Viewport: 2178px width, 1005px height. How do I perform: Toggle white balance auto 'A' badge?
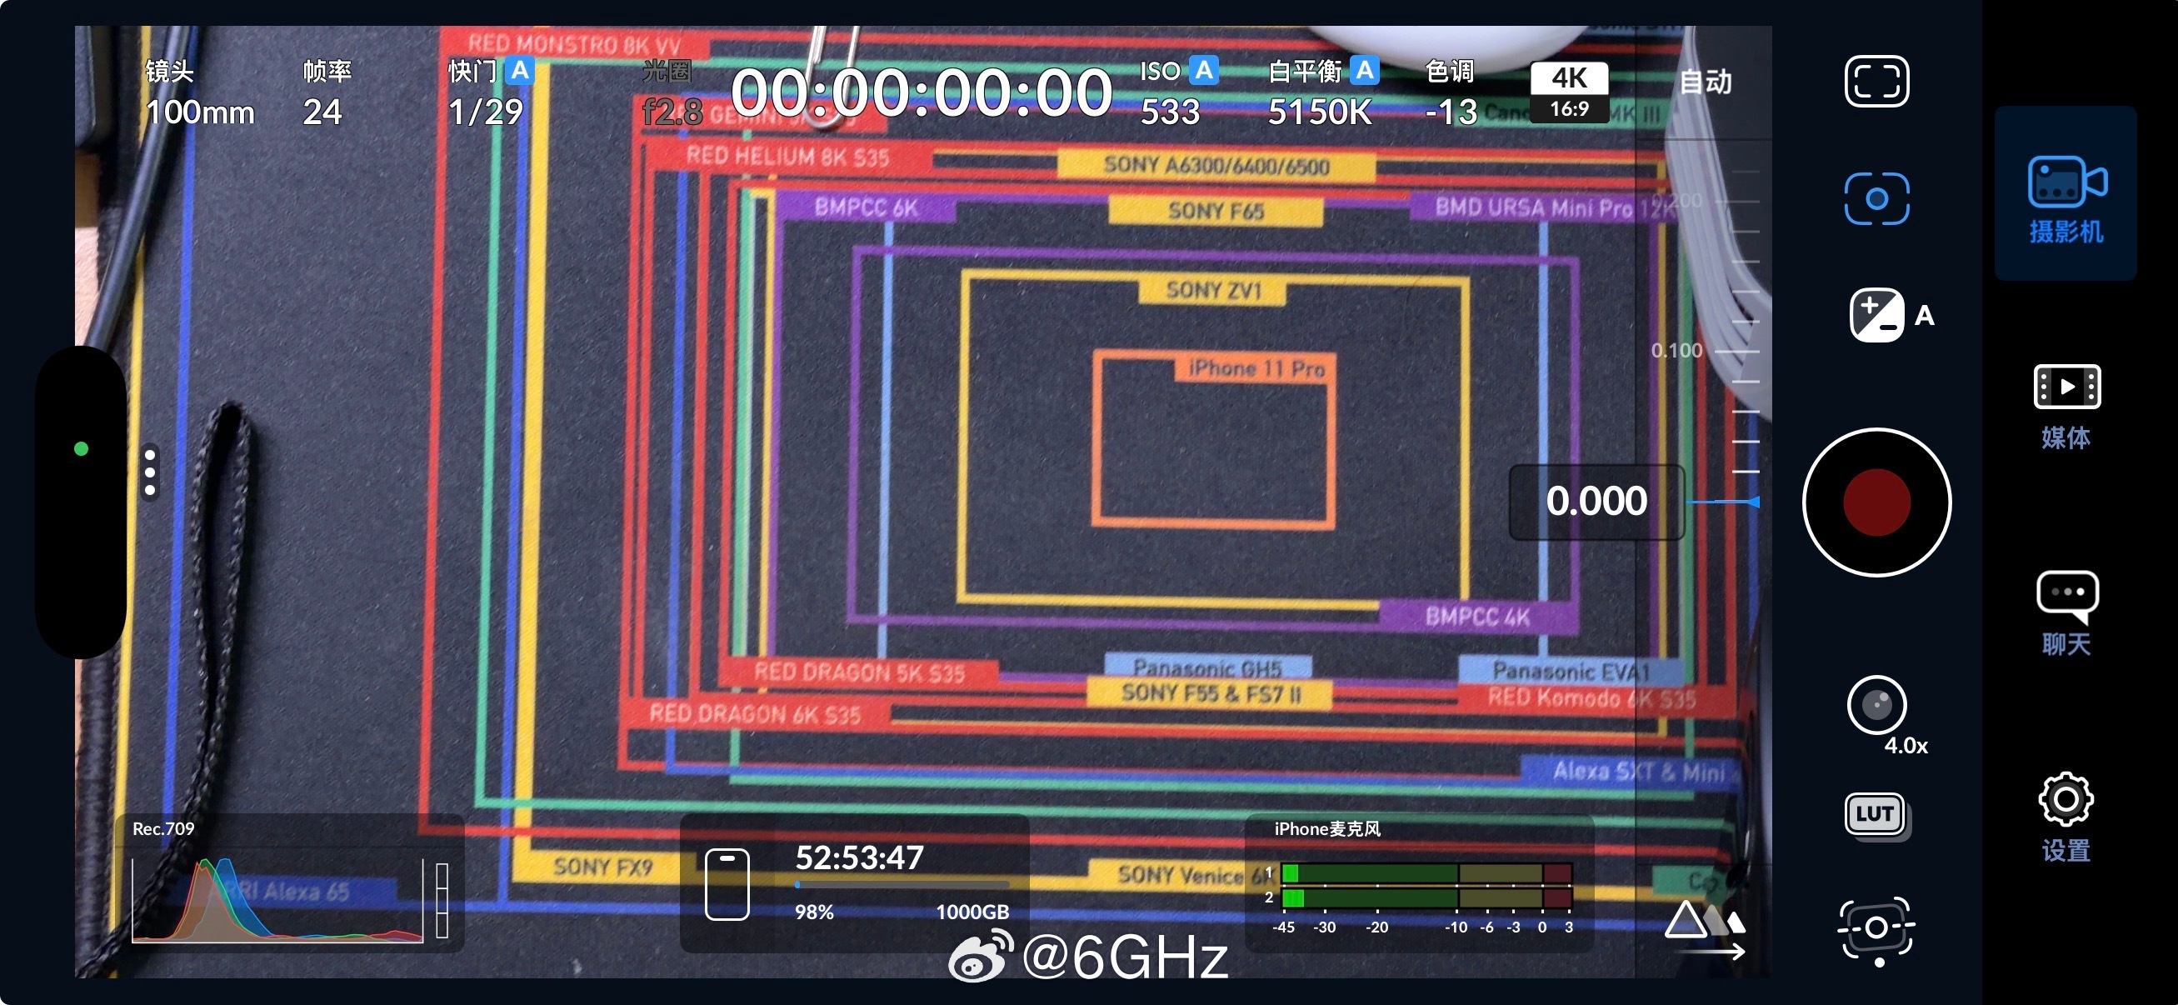[x=1365, y=70]
